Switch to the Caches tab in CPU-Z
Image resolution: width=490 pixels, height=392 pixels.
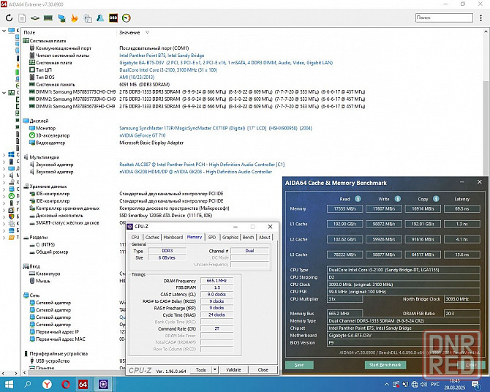click(x=152, y=237)
